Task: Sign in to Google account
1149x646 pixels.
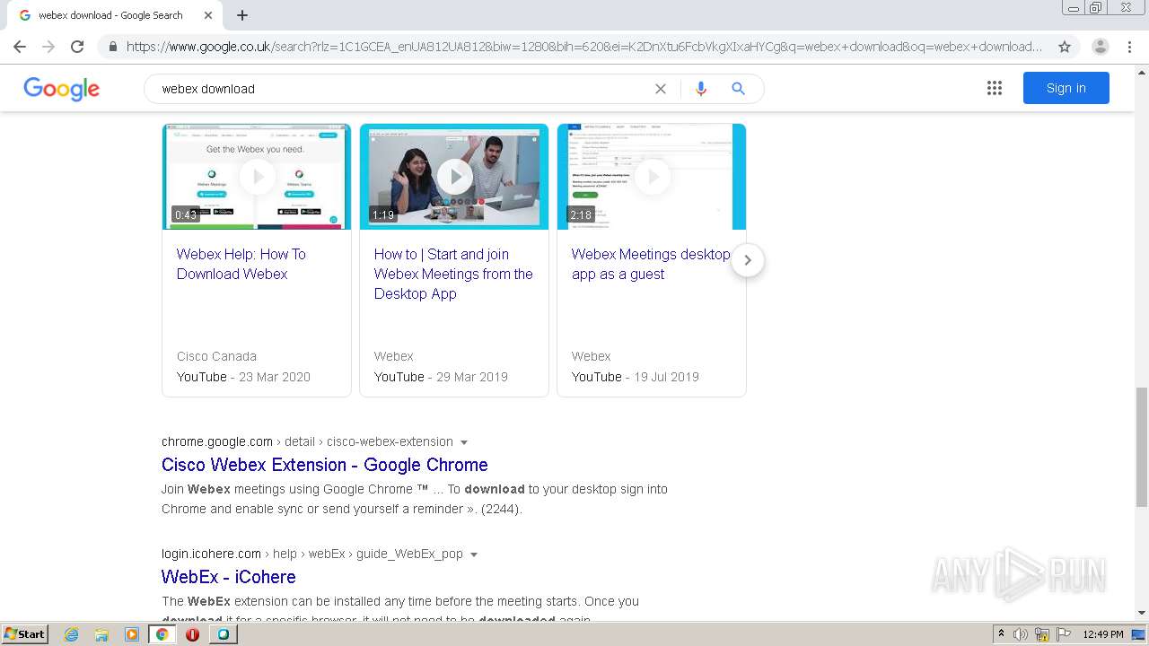Action: point(1066,88)
